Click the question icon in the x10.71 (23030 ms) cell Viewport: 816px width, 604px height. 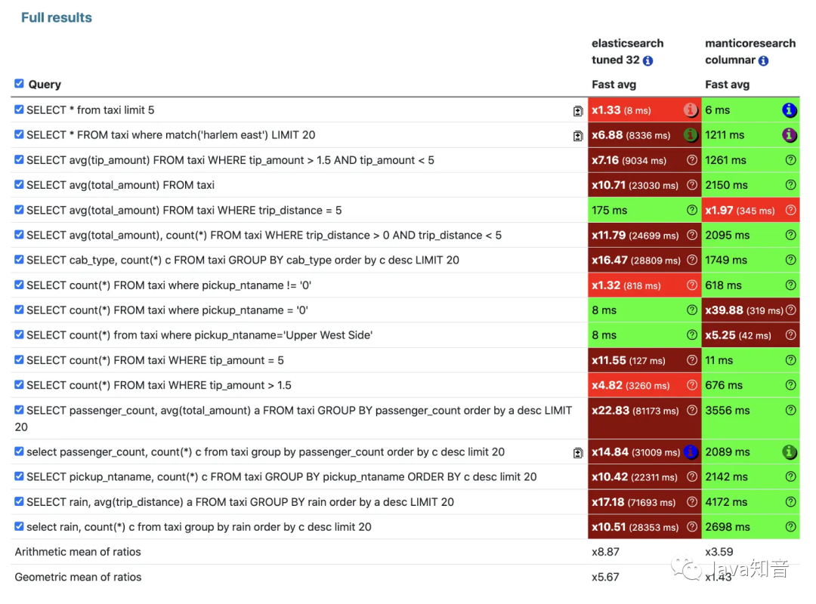point(691,185)
